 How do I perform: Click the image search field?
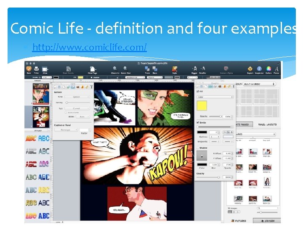268,208
